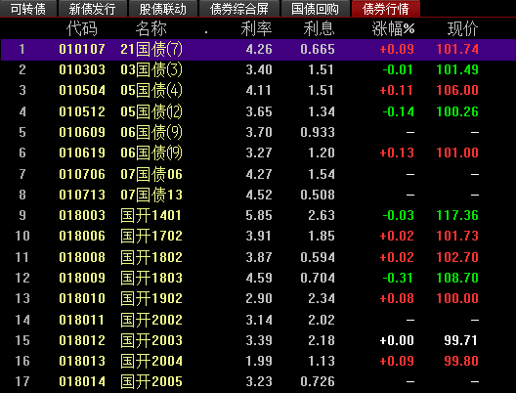
Task: Select bond code 018012
Action: 82,340
